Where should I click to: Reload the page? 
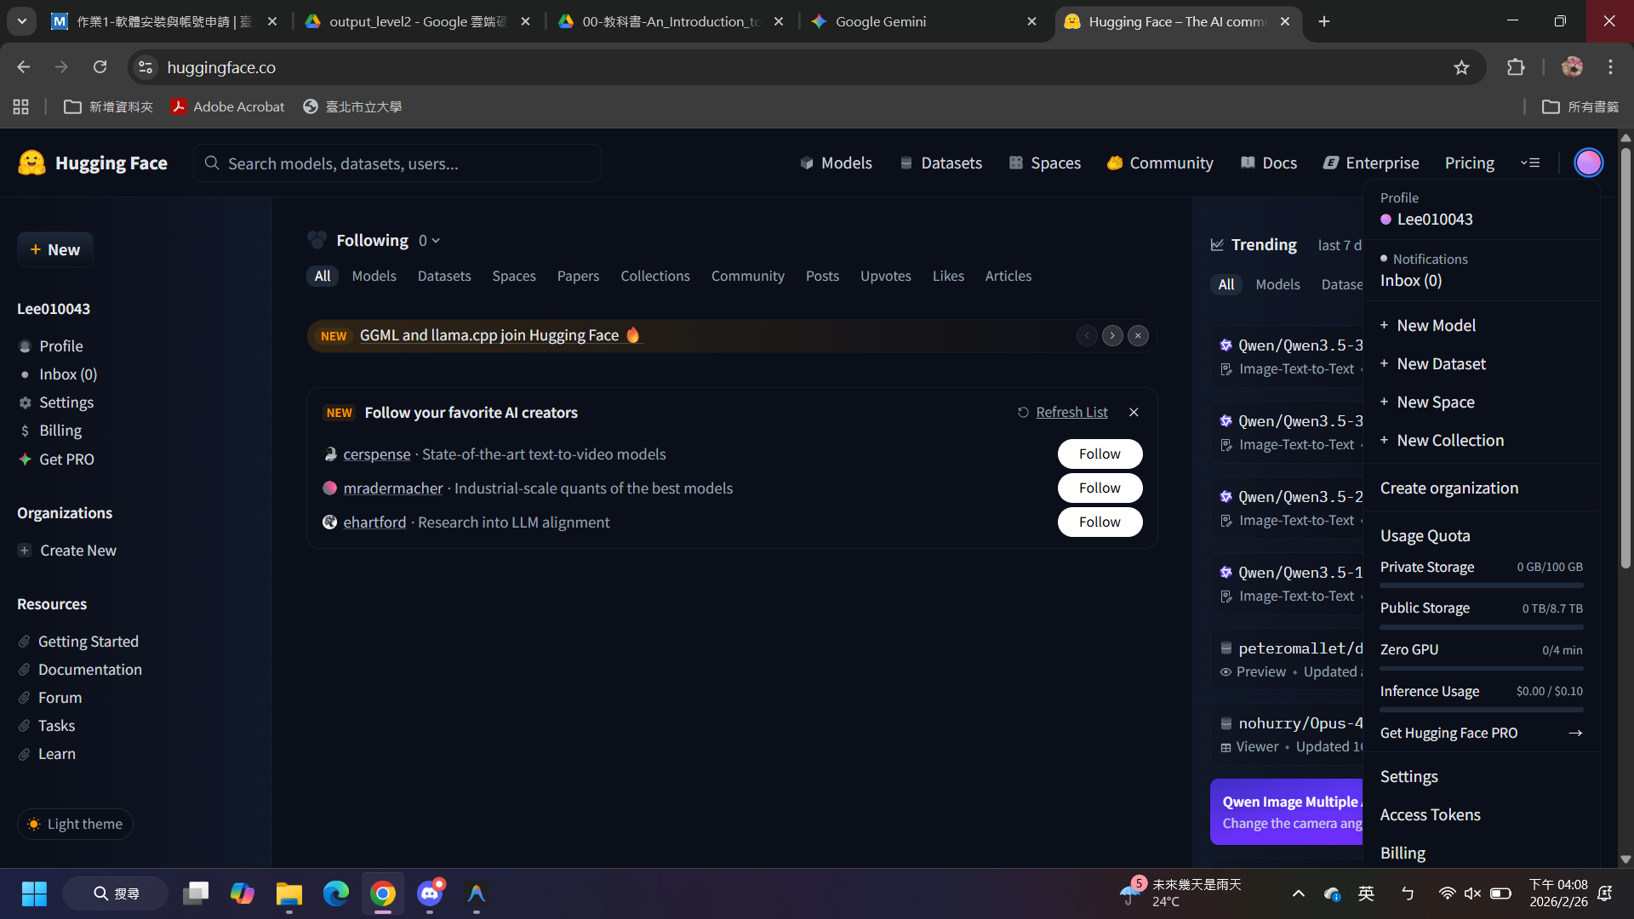pos(100,67)
